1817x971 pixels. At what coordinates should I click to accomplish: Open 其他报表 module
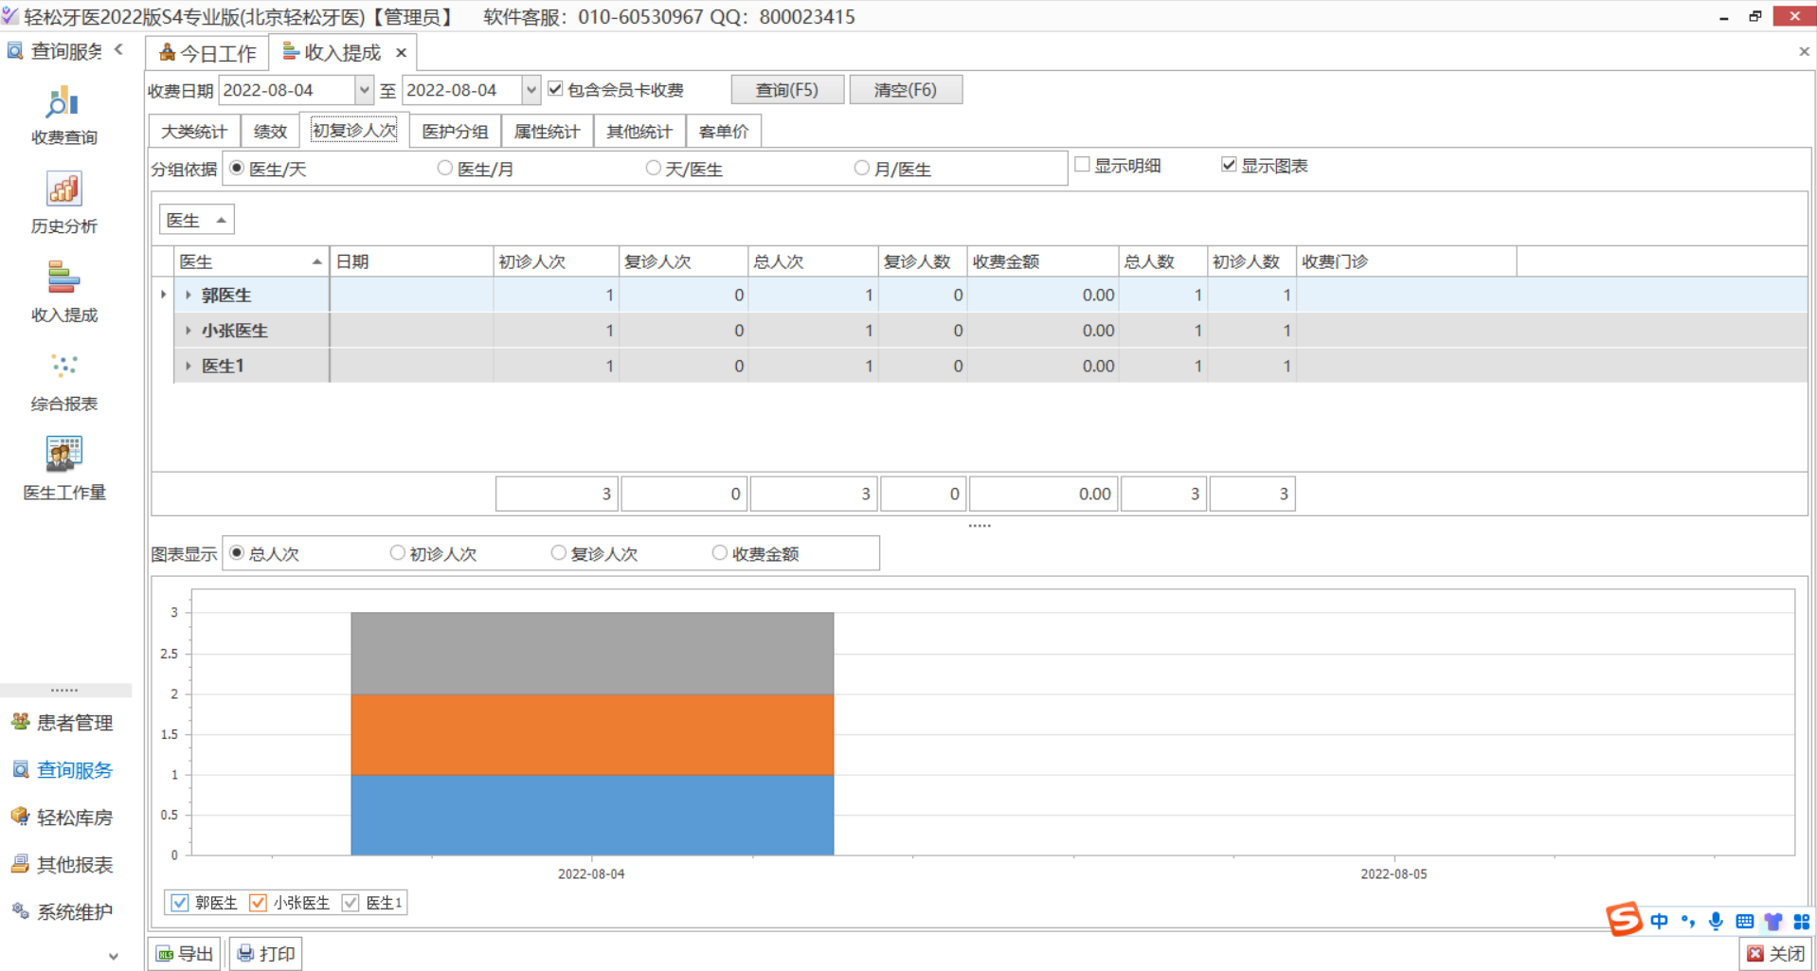[63, 865]
